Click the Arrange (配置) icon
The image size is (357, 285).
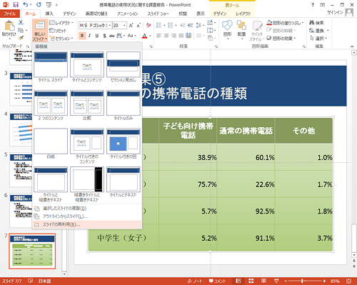241,29
